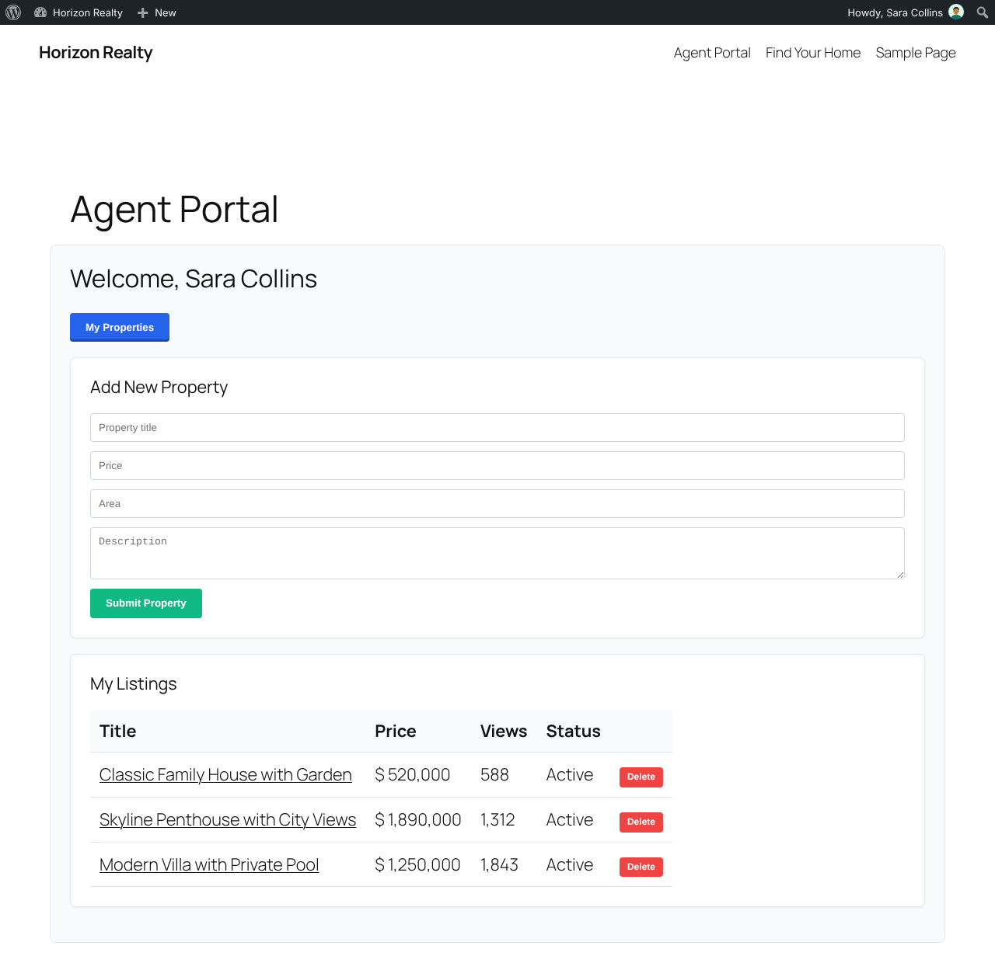The height and width of the screenshot is (963, 995).
Task: Submit the new property form
Action: click(x=146, y=603)
